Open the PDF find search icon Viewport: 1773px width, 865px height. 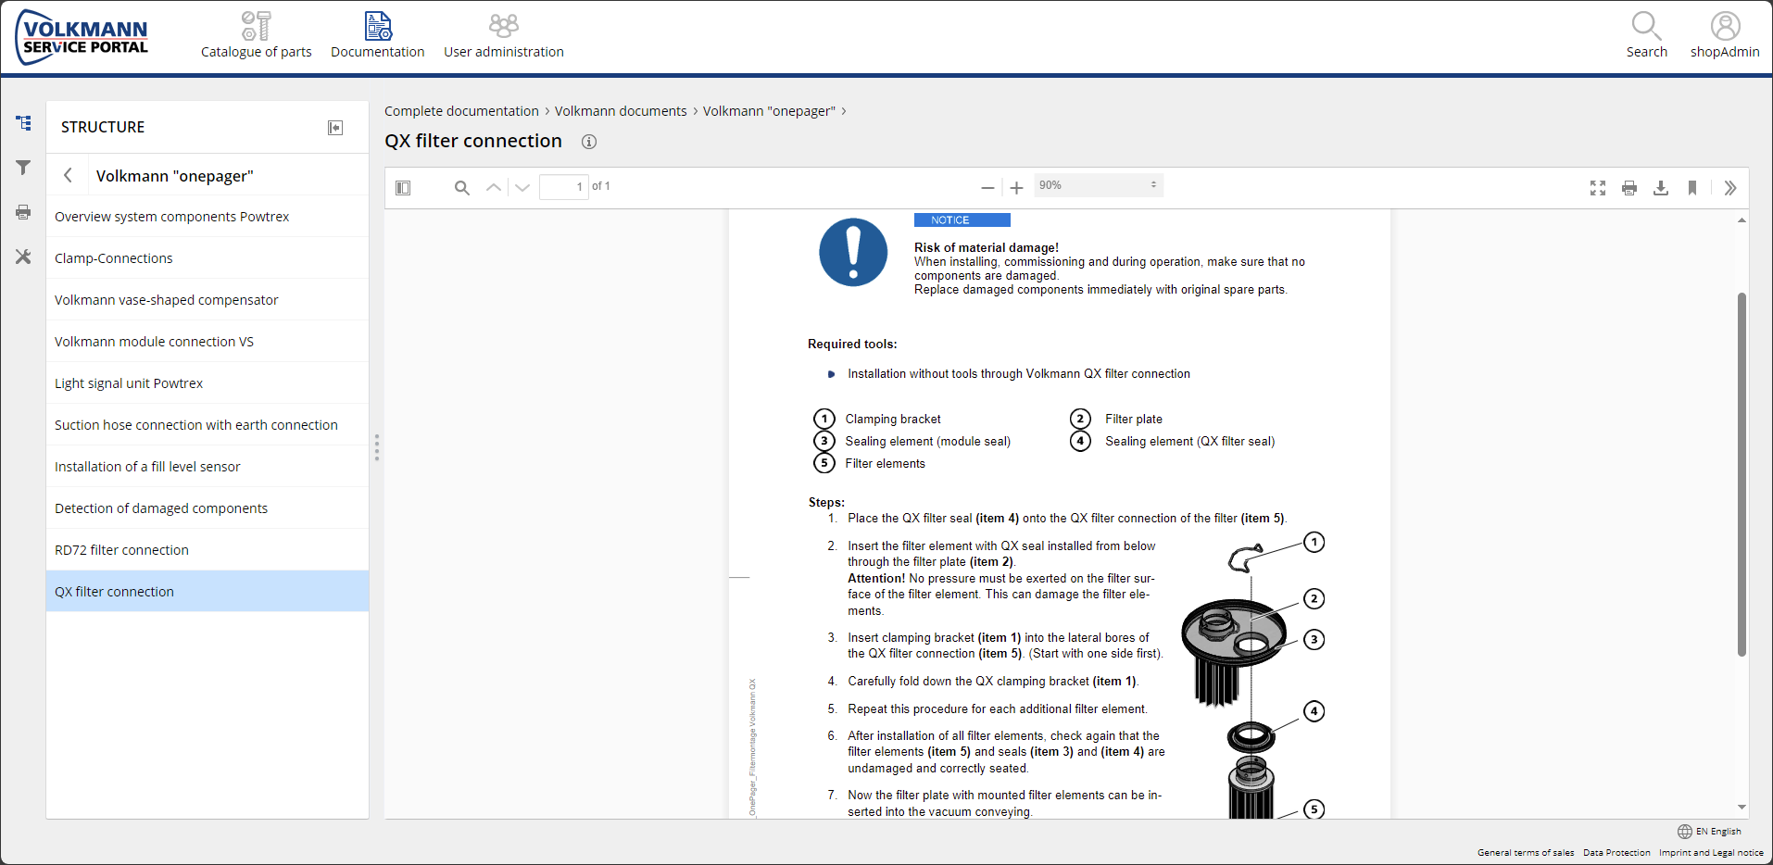click(x=461, y=188)
